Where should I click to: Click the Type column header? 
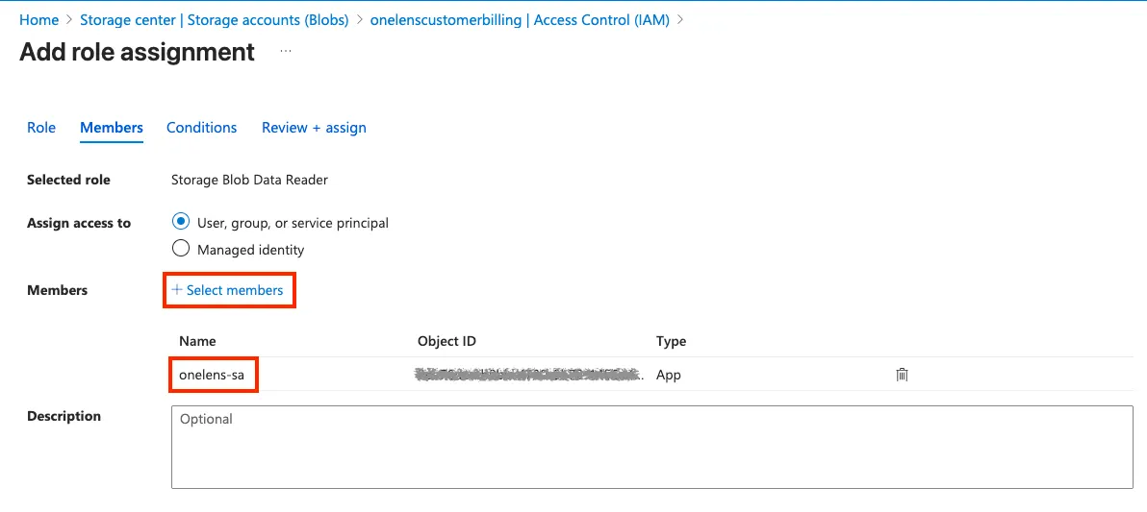671,341
